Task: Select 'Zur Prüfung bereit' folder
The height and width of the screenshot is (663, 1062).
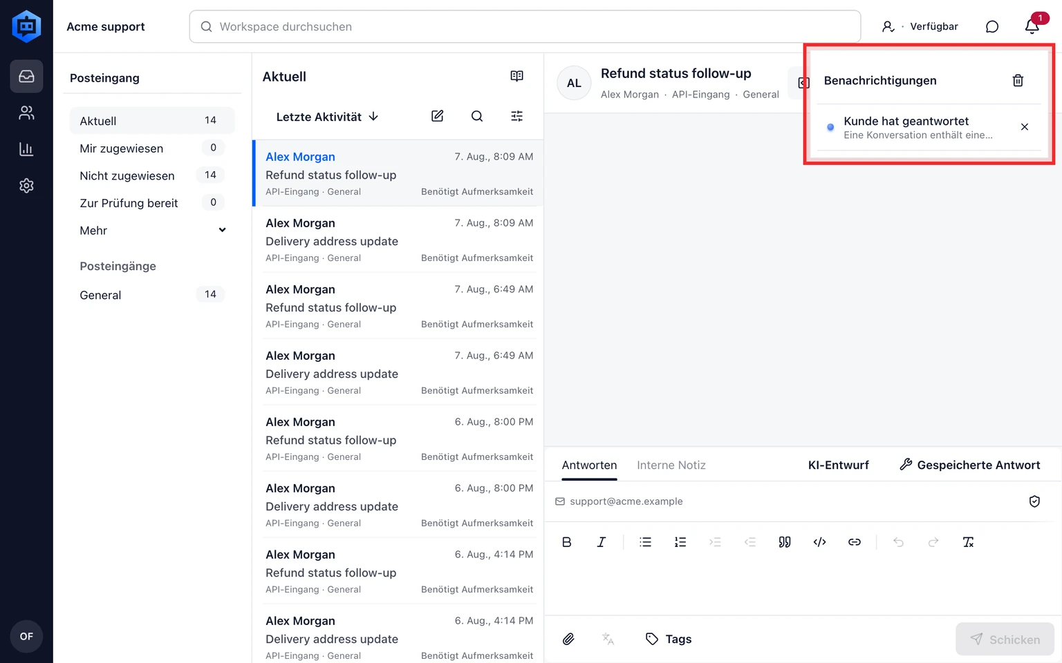Action: click(x=152, y=203)
